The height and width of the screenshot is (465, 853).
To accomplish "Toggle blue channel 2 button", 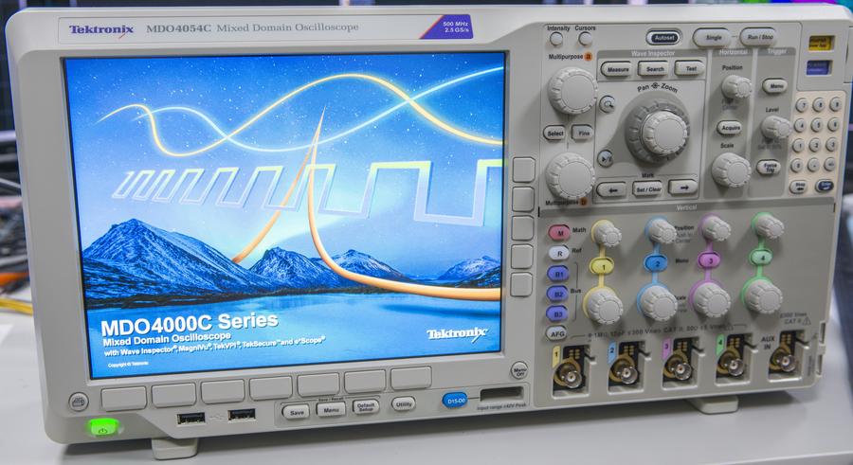I will click(x=657, y=263).
